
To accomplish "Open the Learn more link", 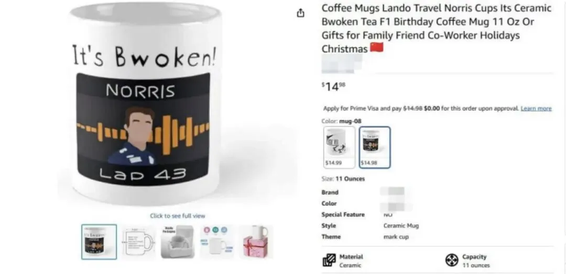I will tap(536, 108).
